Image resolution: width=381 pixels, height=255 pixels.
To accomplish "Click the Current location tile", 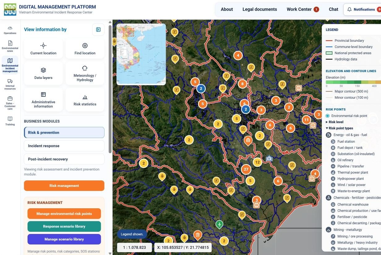I will [43, 49].
